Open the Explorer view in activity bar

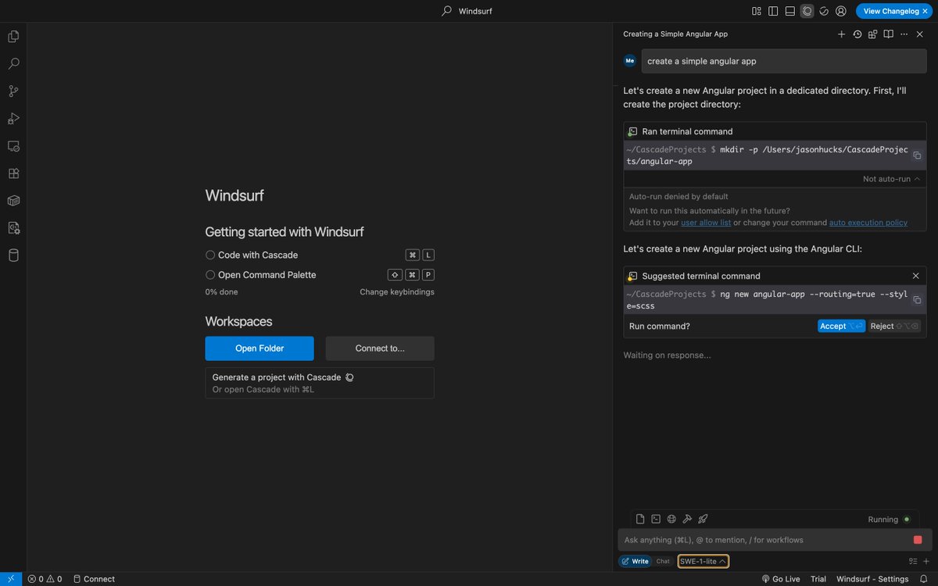pyautogui.click(x=13, y=36)
